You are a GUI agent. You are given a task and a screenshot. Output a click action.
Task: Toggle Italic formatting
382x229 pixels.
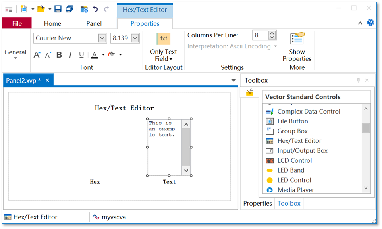(x=70, y=54)
